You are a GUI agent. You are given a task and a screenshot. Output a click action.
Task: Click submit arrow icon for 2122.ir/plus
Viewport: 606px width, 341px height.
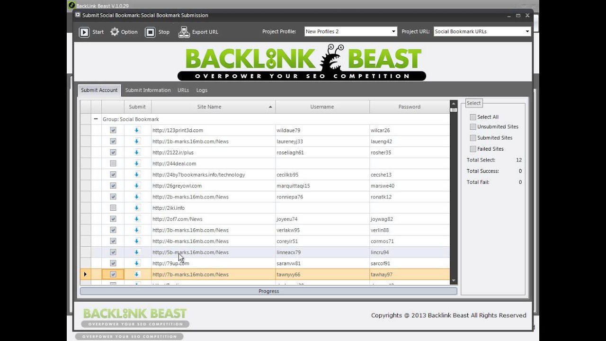pyautogui.click(x=137, y=153)
